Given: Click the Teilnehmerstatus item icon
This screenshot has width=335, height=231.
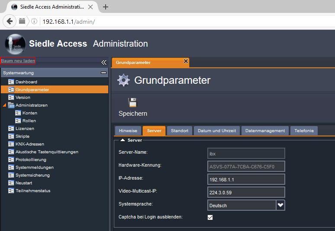Looking at the screenshot, I should 11,191.
